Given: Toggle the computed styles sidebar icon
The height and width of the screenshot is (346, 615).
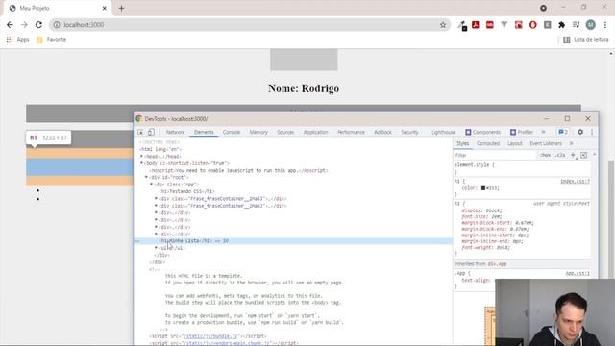Looking at the screenshot, I should 584,155.
